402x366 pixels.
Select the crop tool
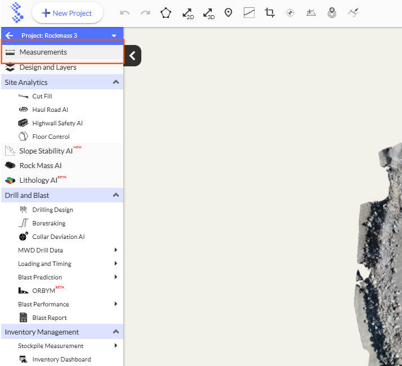pos(270,13)
